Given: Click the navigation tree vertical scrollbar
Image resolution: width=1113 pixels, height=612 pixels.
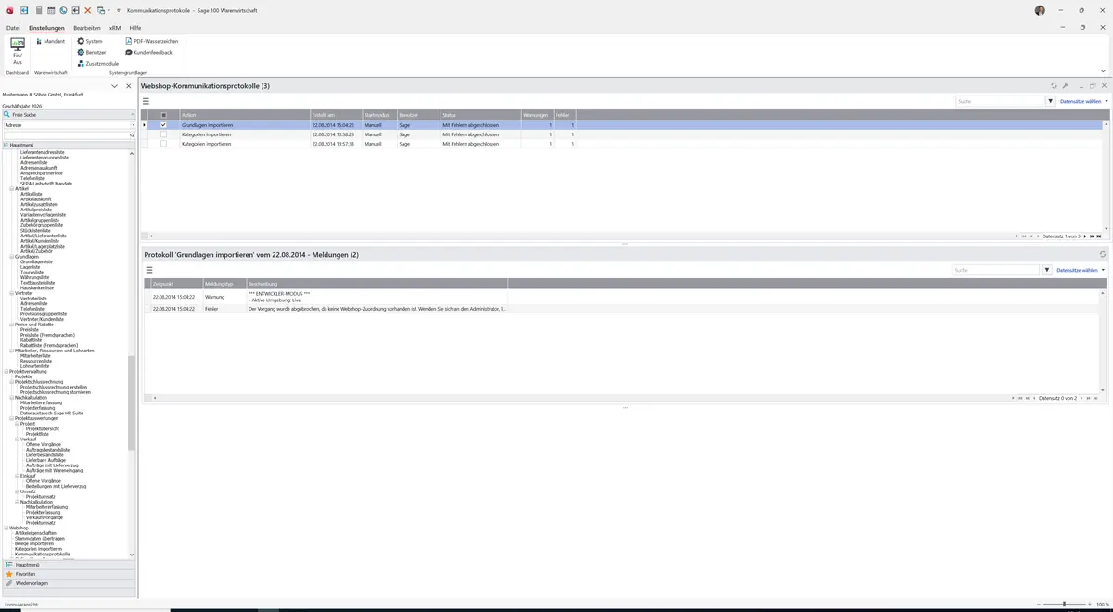Looking at the screenshot, I should pos(132,403).
